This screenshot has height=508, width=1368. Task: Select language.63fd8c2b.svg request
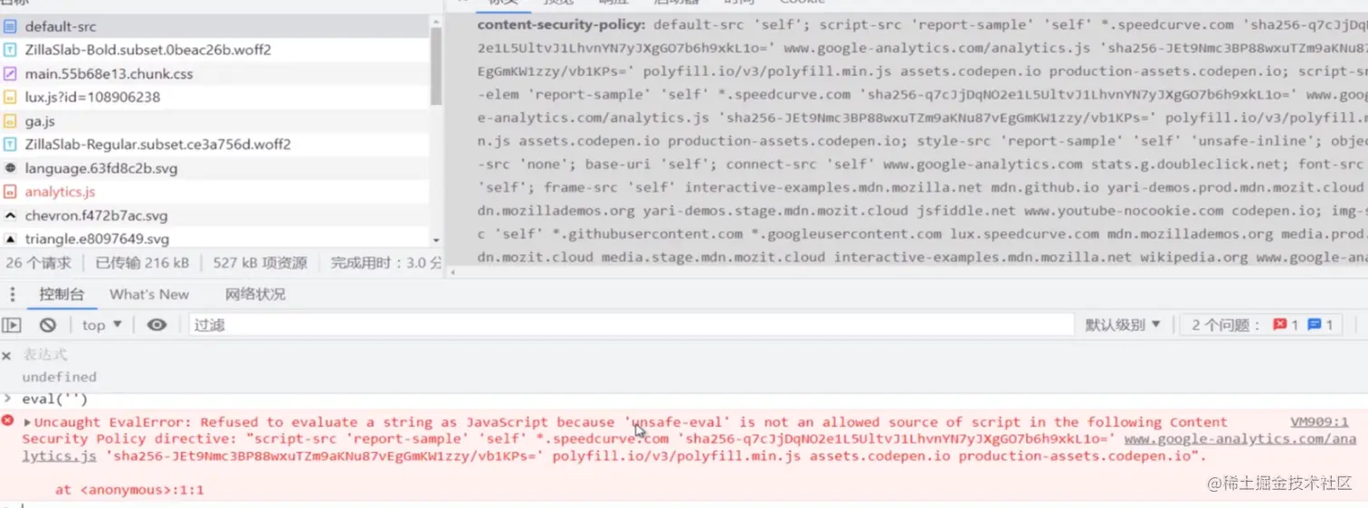pyautogui.click(x=215, y=168)
